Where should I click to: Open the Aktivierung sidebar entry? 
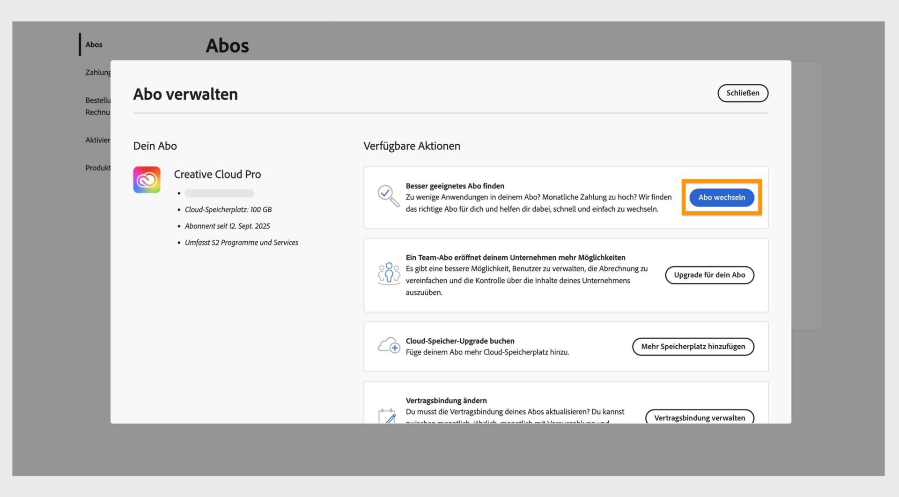98,140
